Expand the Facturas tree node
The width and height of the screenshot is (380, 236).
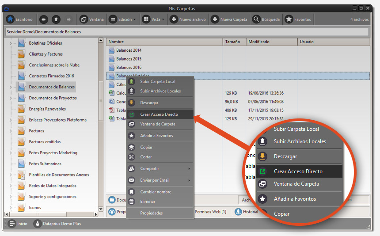coord(11,131)
